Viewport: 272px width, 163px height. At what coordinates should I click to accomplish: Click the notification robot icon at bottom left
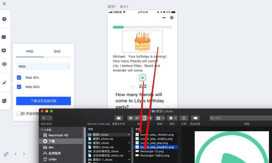6,154
